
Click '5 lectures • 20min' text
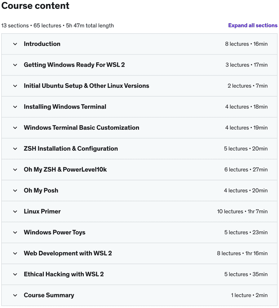(246, 149)
